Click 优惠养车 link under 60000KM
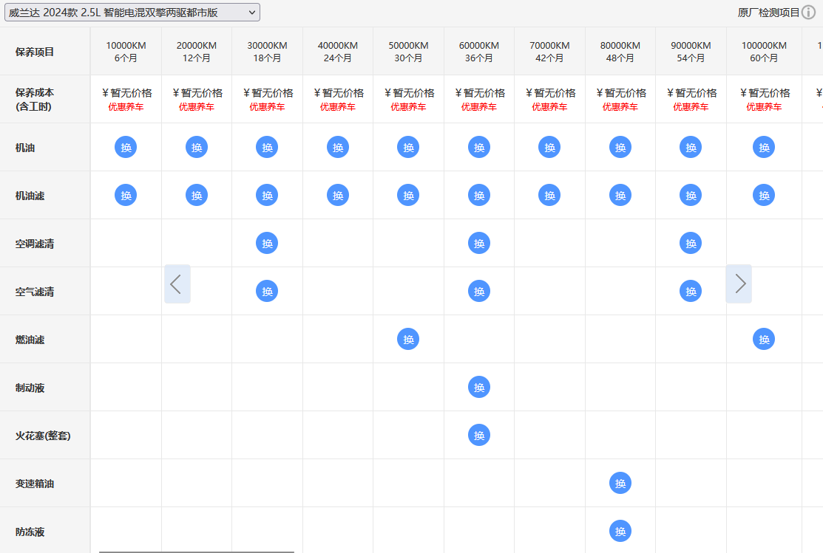Viewport: 823px width, 553px height. tap(479, 107)
